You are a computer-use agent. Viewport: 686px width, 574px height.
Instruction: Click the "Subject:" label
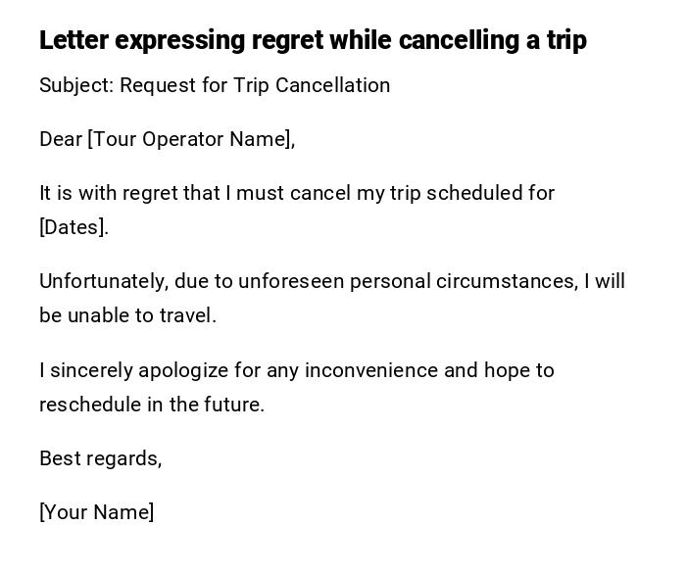[76, 85]
